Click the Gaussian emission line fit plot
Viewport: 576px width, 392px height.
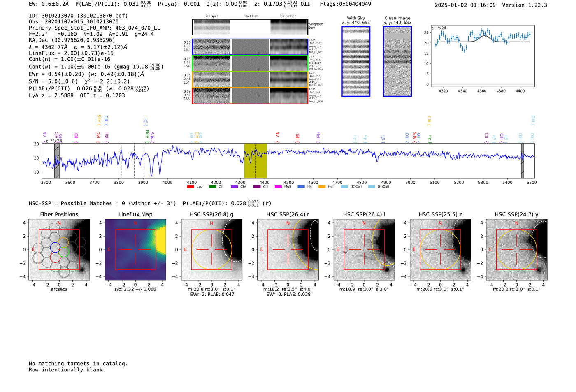coord(482,56)
